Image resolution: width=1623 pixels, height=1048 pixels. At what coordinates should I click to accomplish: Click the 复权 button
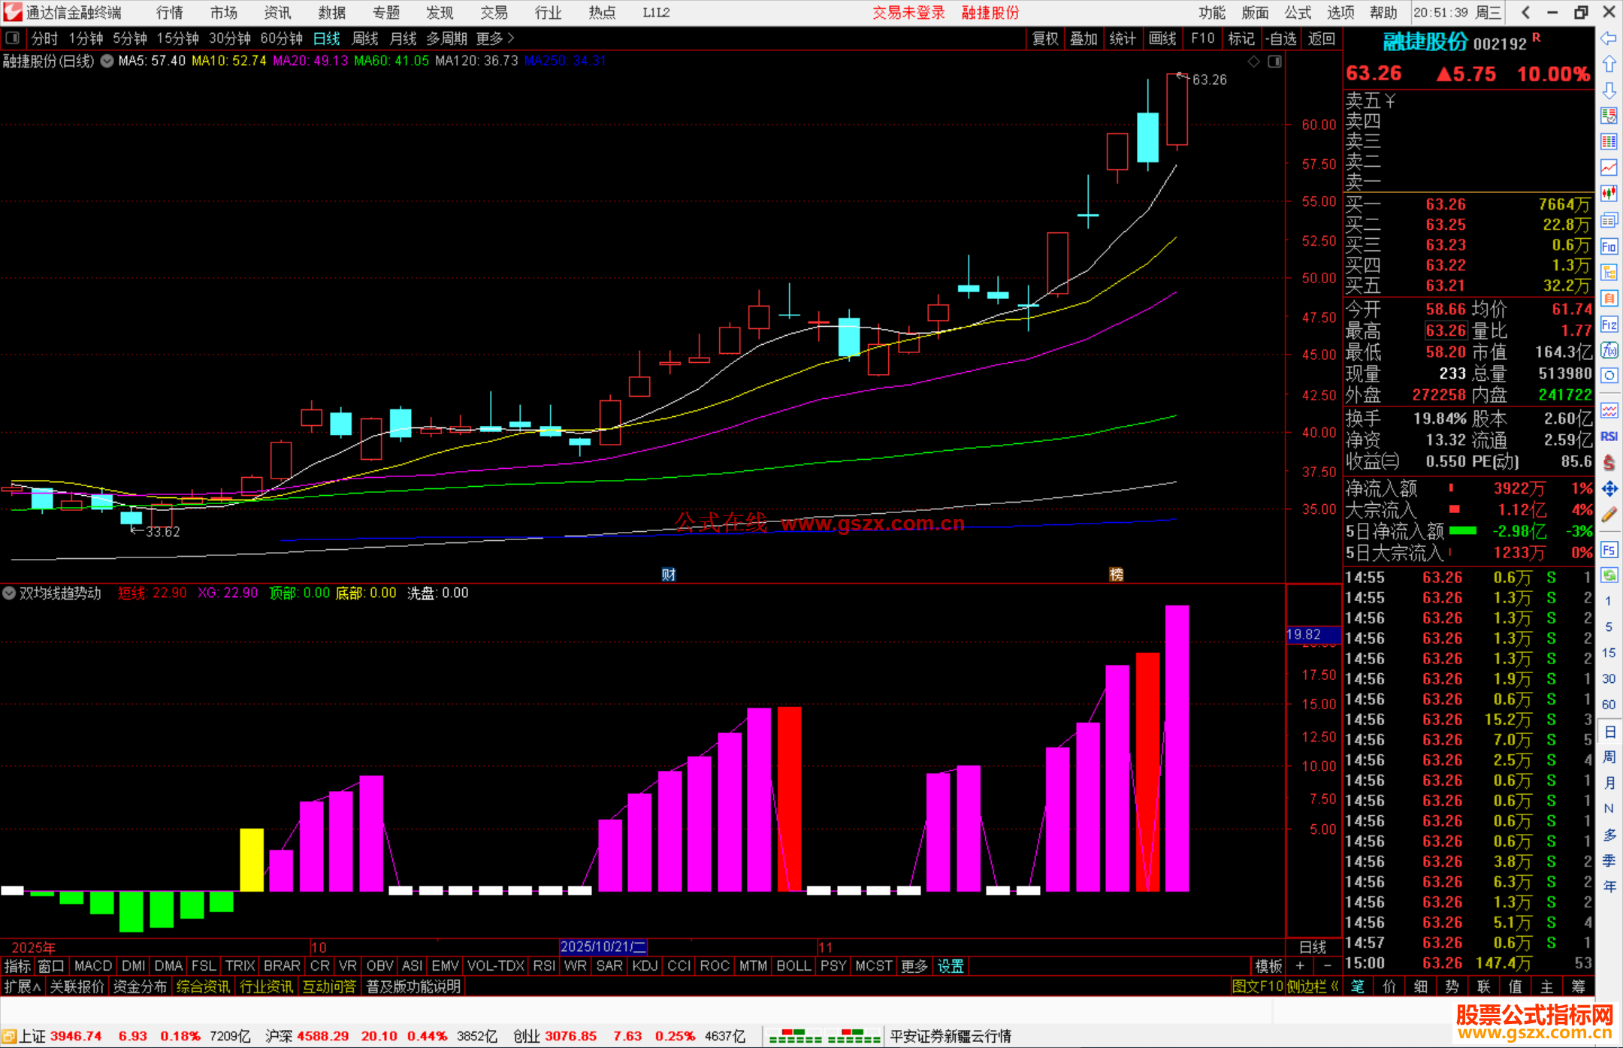(x=1044, y=38)
